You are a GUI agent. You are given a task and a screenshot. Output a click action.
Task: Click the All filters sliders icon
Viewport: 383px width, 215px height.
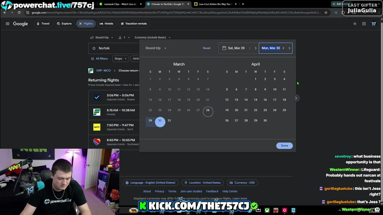click(92, 59)
